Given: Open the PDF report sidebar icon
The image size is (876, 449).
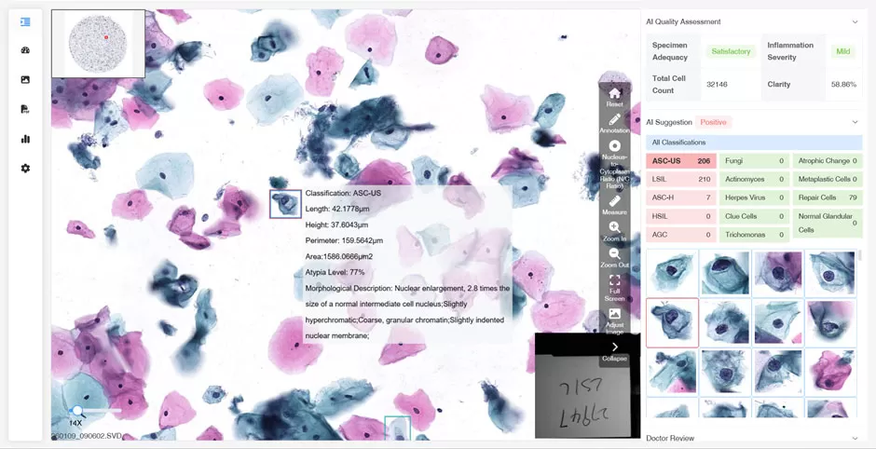Looking at the screenshot, I should tap(25, 109).
